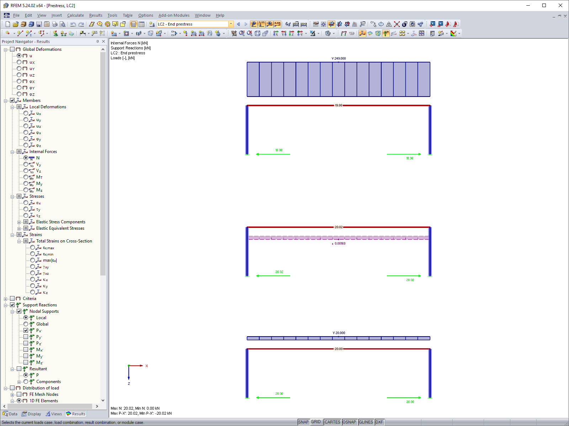569x426 pixels.
Task: Click the navigator horizontal scrollbar
Action: 50,406
